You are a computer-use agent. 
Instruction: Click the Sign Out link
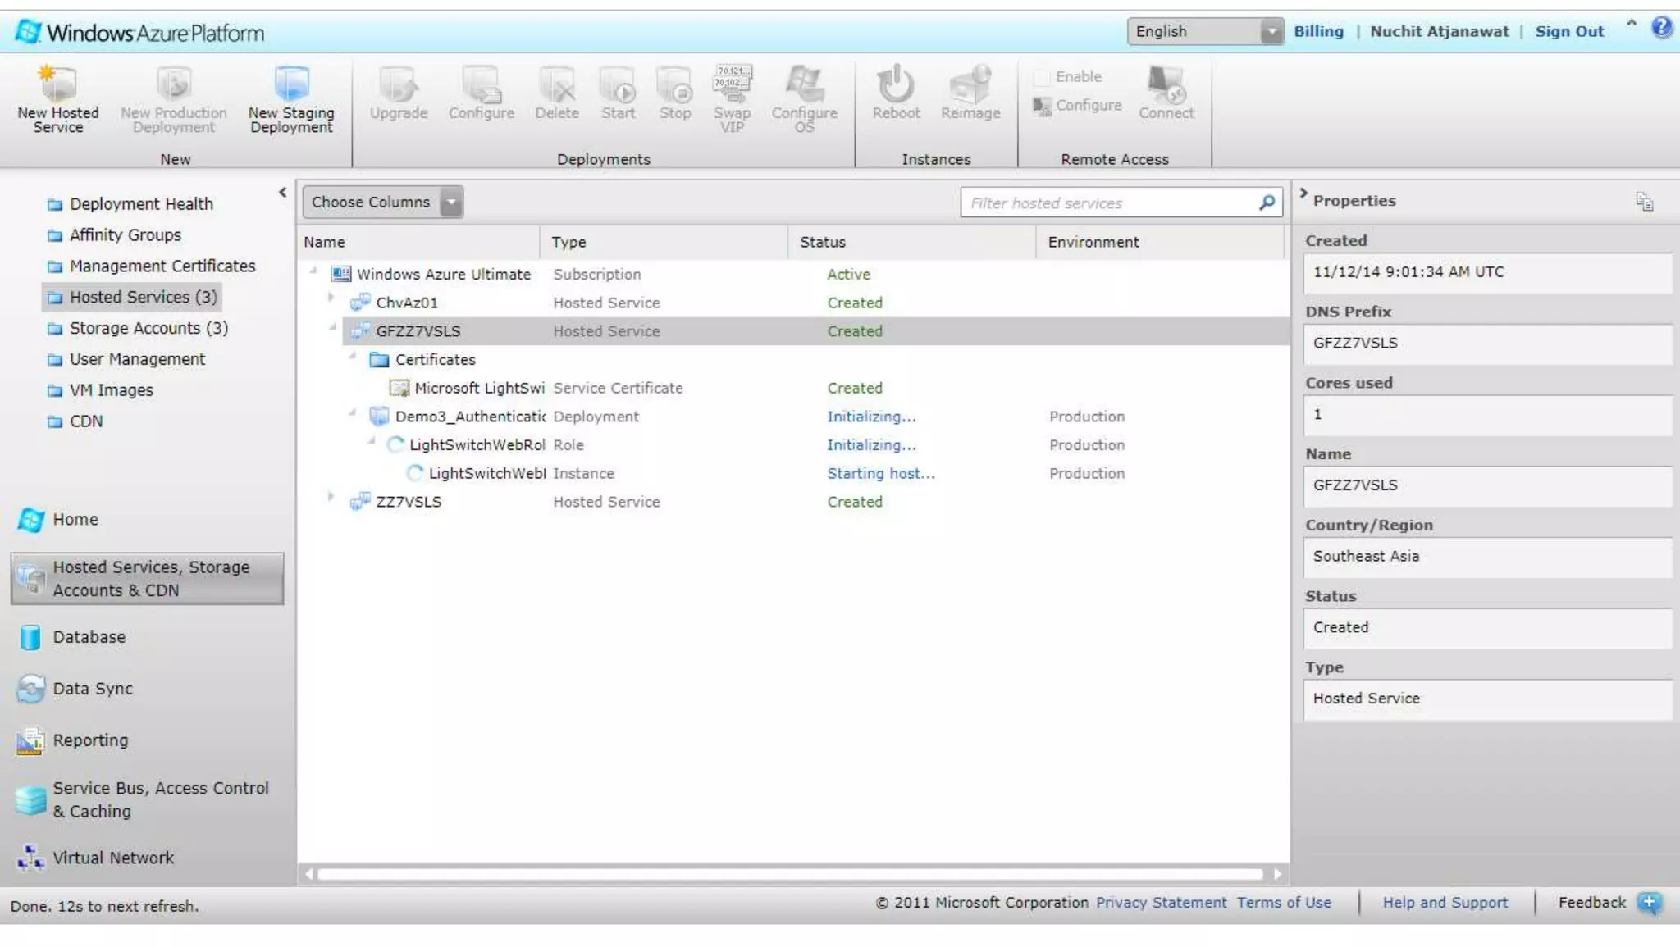1568,32
